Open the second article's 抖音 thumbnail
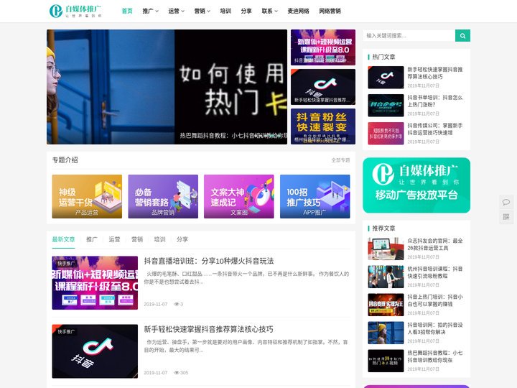517x388 pixels. click(x=95, y=351)
